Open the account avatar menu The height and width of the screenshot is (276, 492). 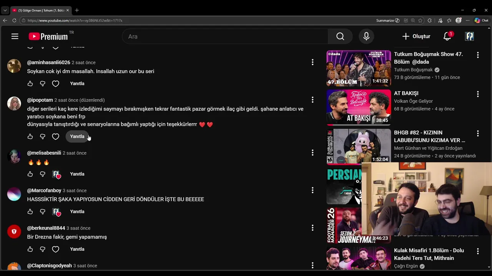469,36
